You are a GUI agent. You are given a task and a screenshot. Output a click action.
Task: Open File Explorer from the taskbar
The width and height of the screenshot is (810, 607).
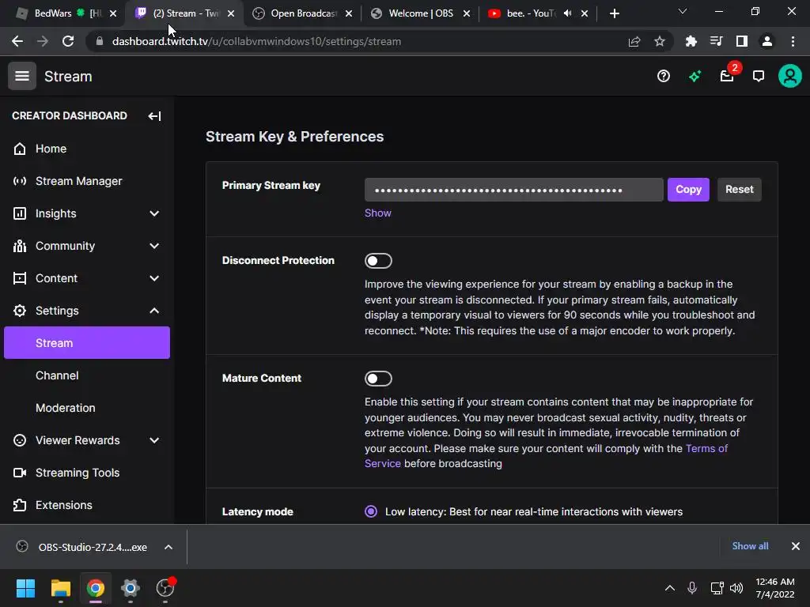[x=60, y=588]
